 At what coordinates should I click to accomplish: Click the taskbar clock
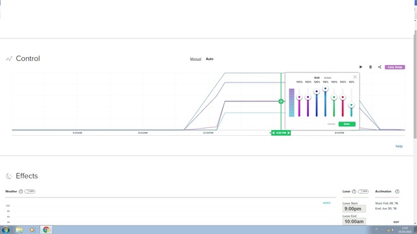[x=405, y=230]
